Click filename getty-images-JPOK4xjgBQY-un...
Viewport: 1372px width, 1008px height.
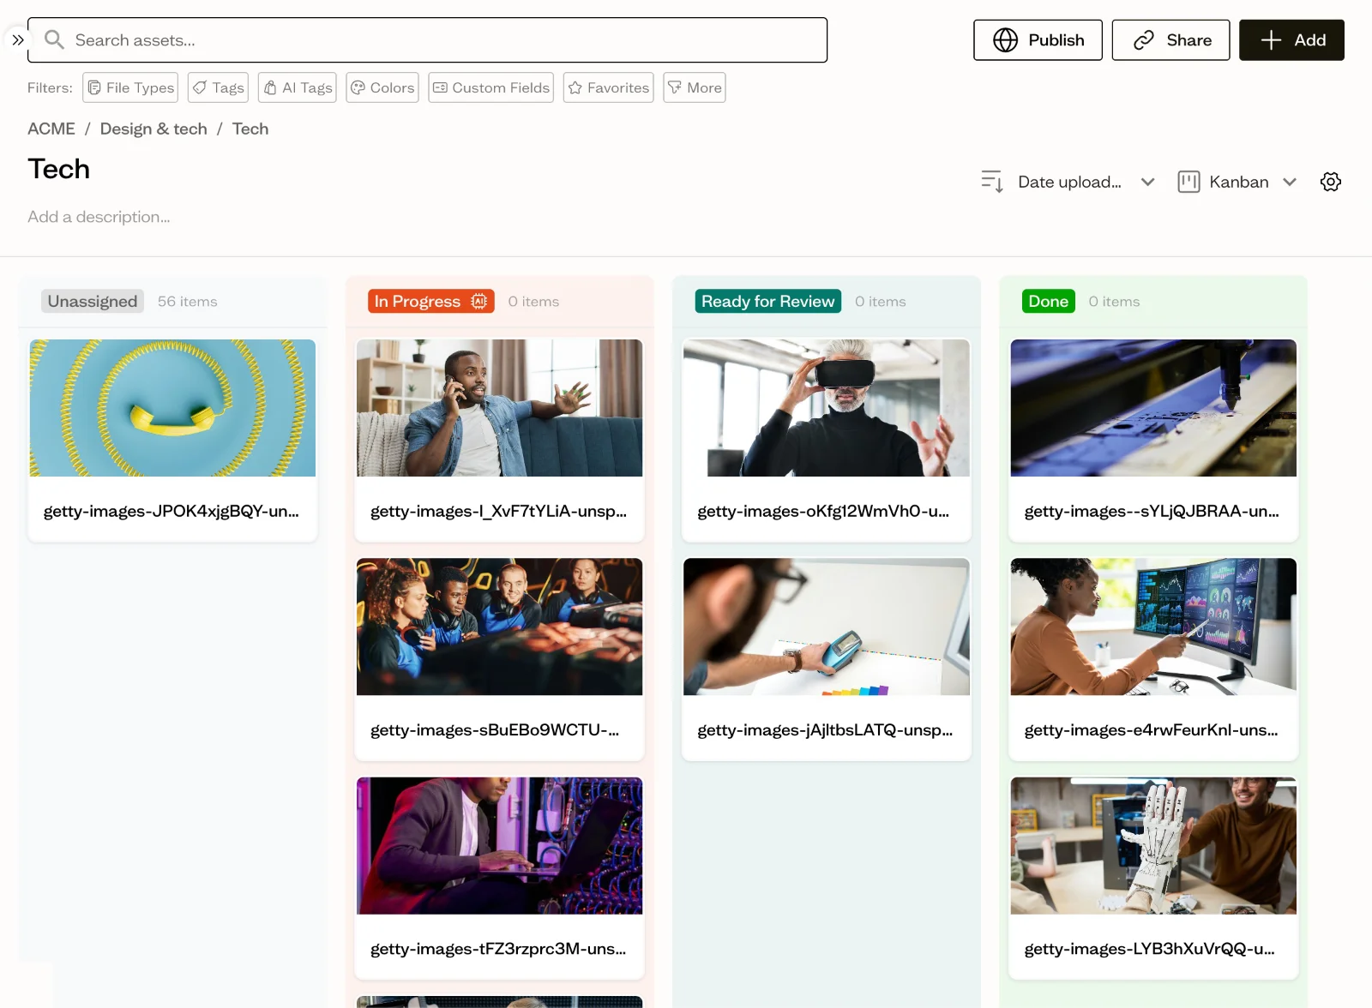click(171, 511)
